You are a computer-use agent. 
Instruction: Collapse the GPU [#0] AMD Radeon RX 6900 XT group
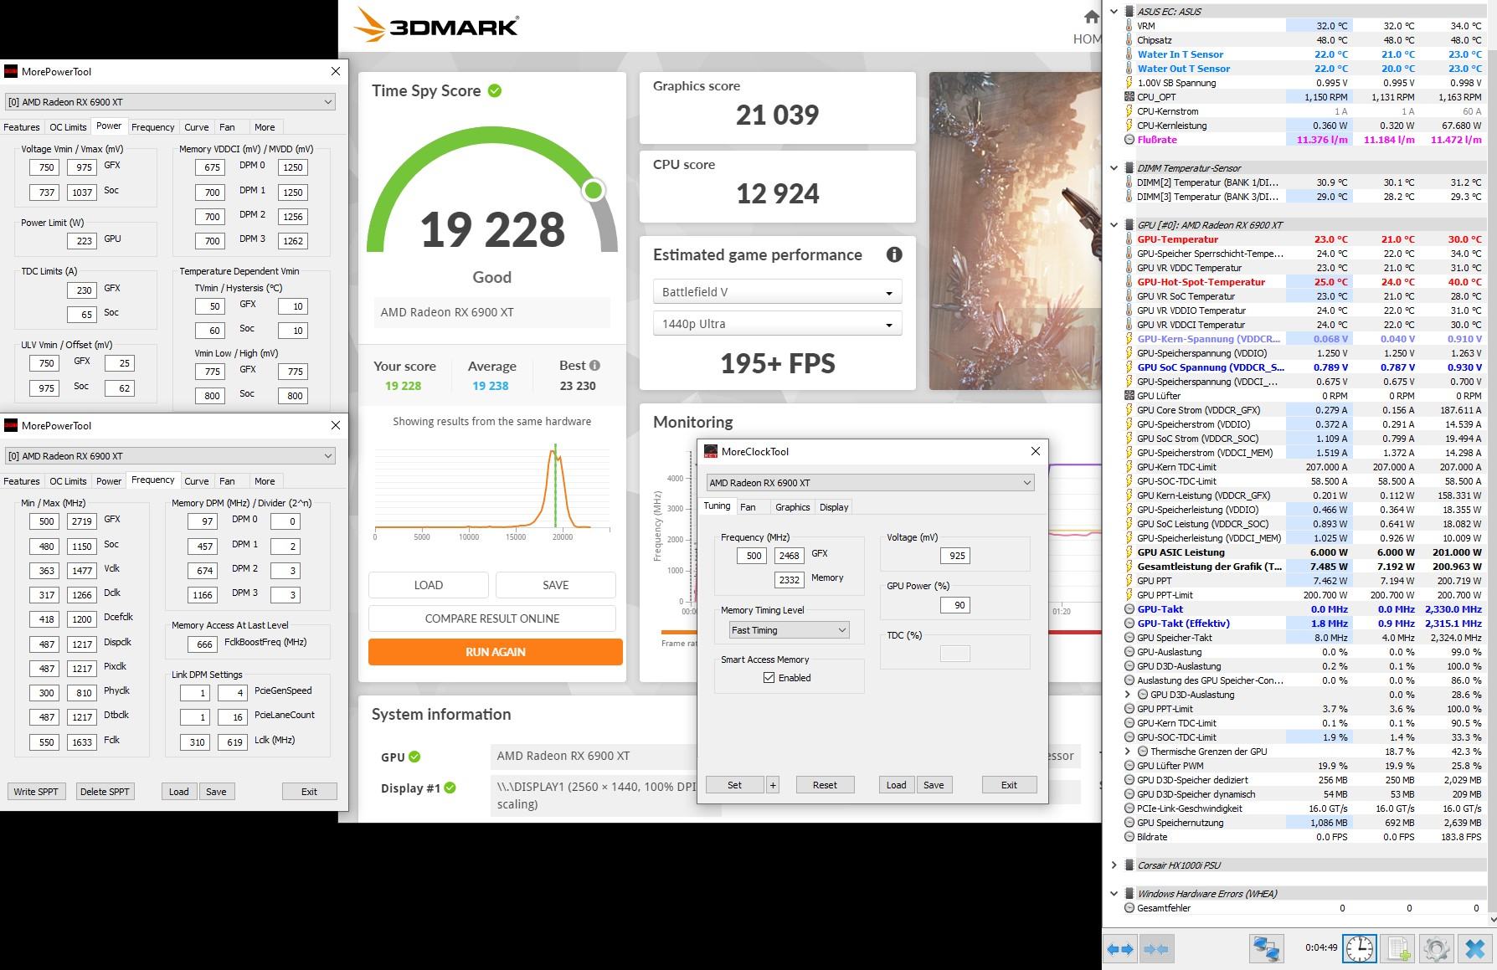point(1114,225)
